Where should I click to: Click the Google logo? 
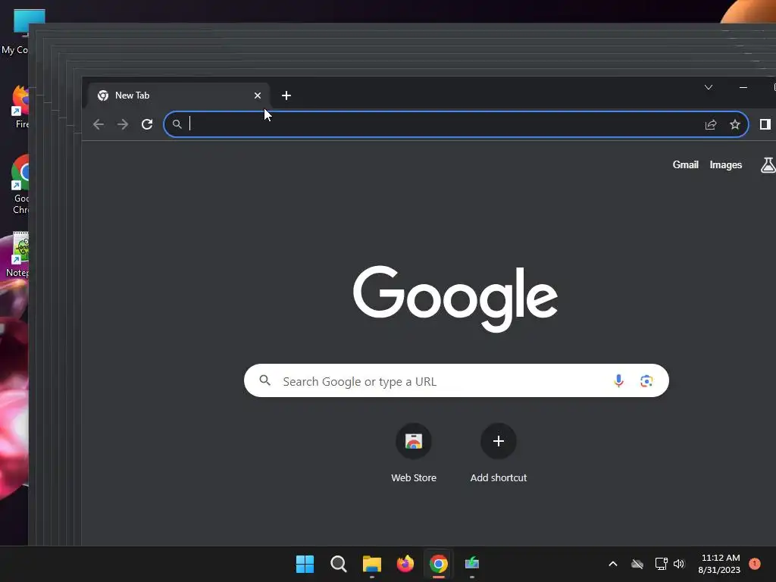click(x=455, y=299)
